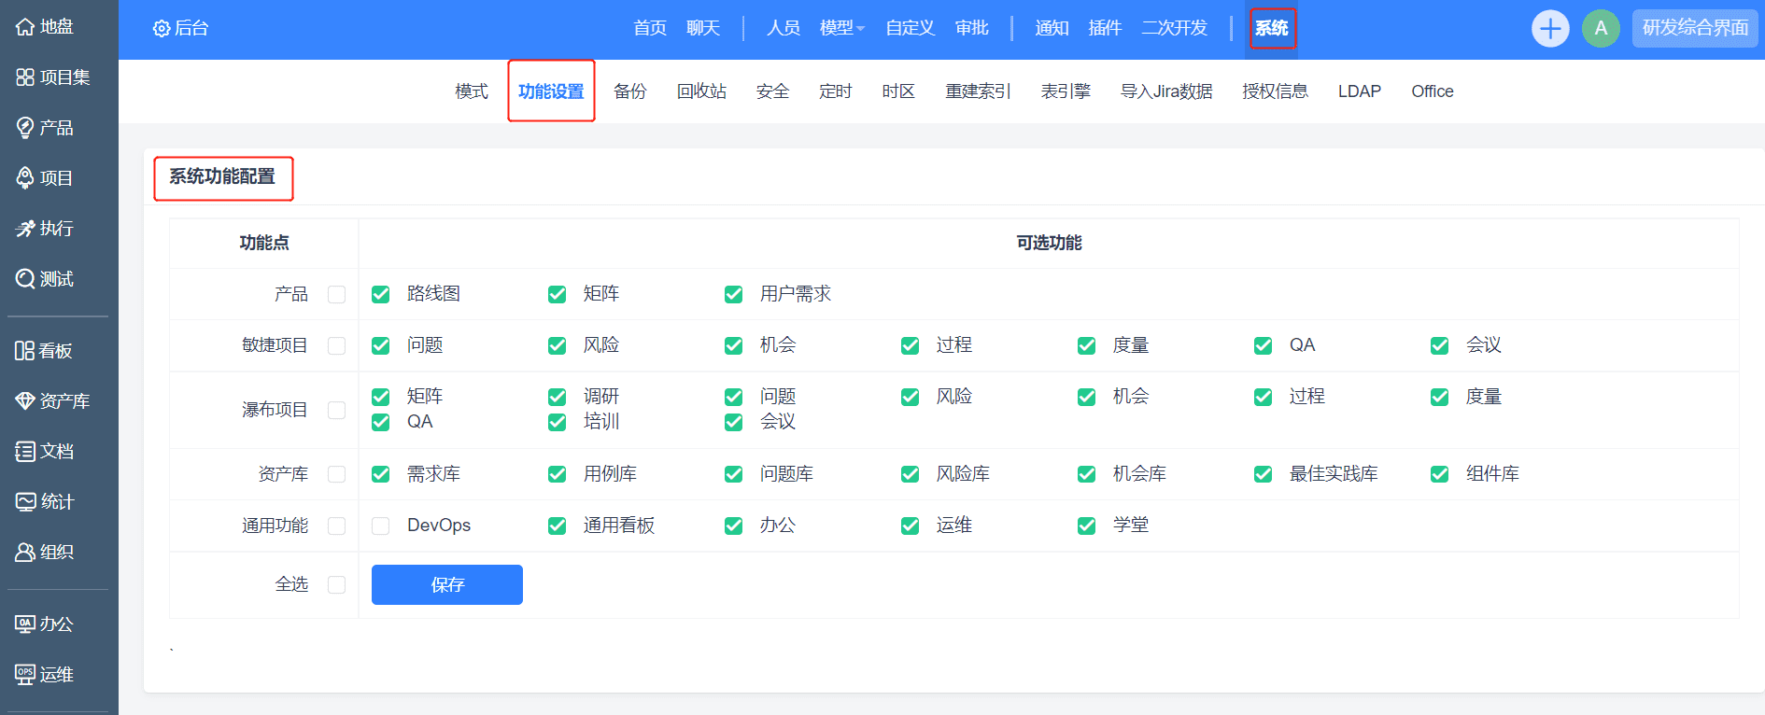
Task: Open the 看板 kanban sidebar icon
Action: [25, 351]
